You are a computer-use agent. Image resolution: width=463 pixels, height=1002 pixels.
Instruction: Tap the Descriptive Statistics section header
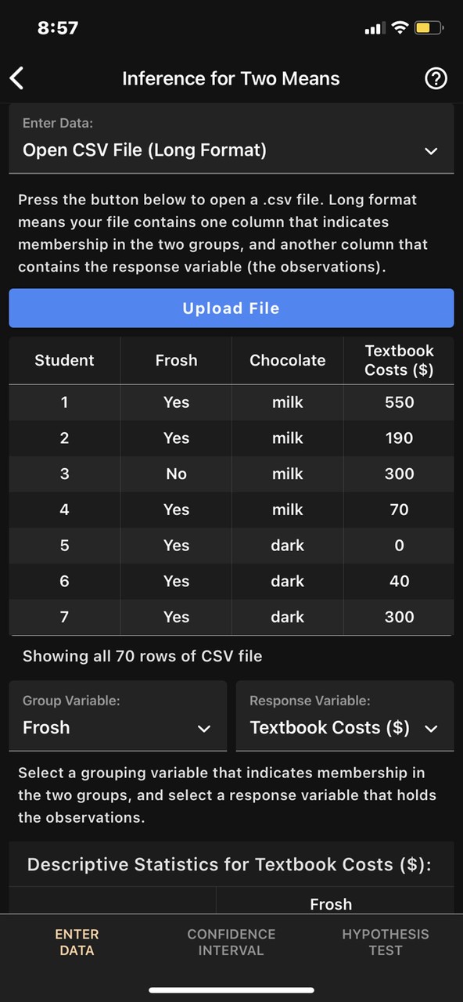click(231, 865)
